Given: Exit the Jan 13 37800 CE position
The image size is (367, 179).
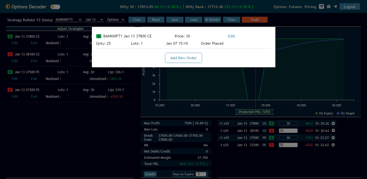Looking at the screenshot, I should [34, 43].
